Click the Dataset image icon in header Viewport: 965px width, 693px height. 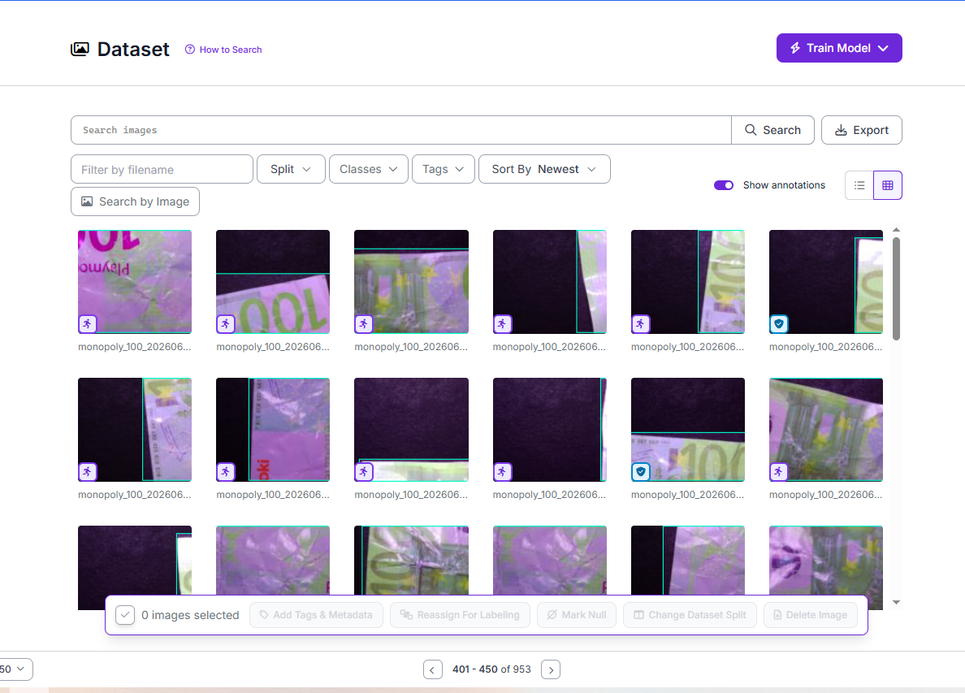click(80, 50)
